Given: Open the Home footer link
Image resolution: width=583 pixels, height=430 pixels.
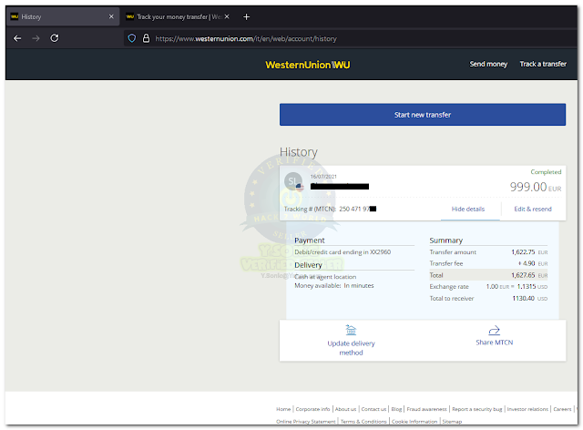Looking at the screenshot, I should pos(283,409).
